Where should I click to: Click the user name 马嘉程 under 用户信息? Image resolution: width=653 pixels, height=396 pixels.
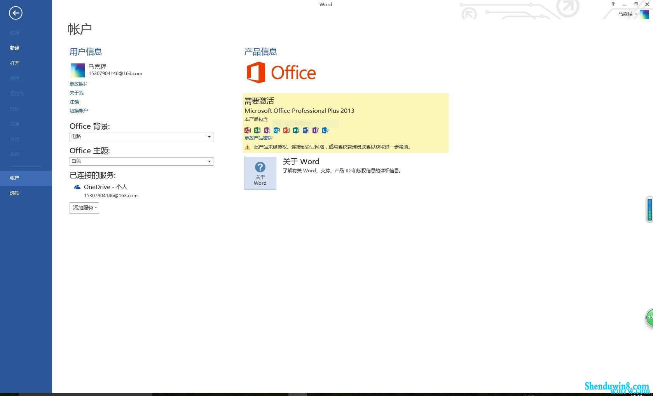click(97, 67)
